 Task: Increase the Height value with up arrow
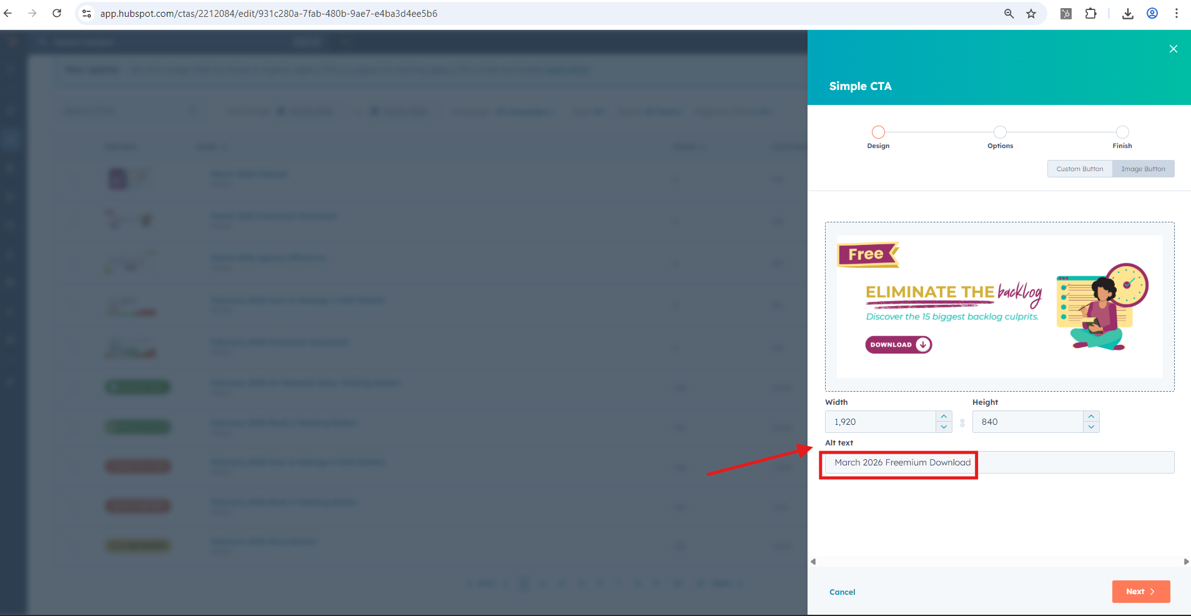click(1091, 417)
